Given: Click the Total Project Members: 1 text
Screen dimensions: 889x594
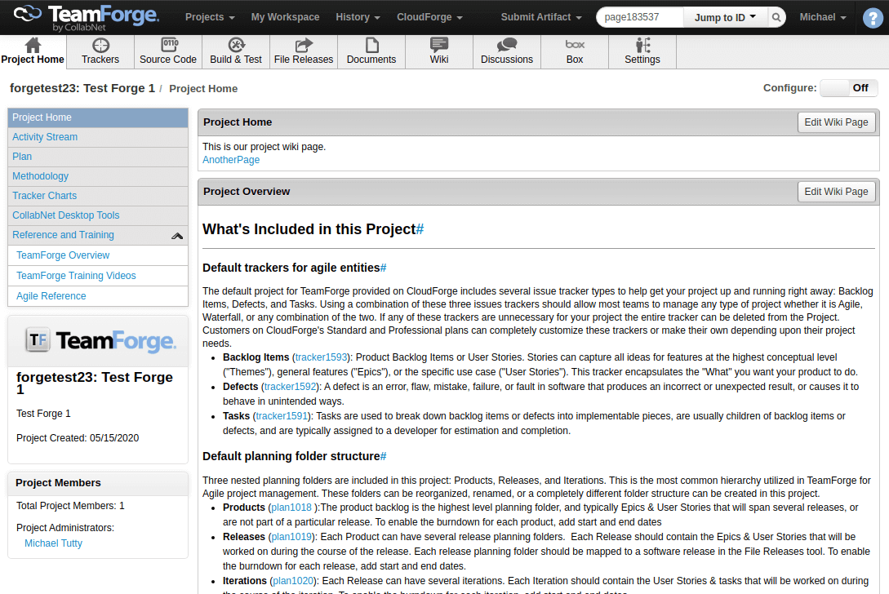Looking at the screenshot, I should (x=70, y=506).
